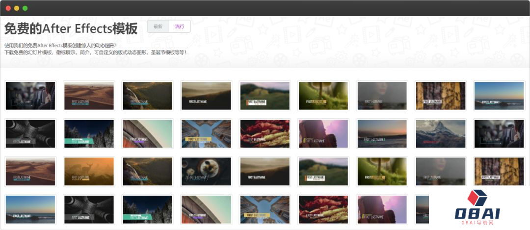
Task: Open first-row gray woman portrait thumbnail
Action: tap(382, 96)
